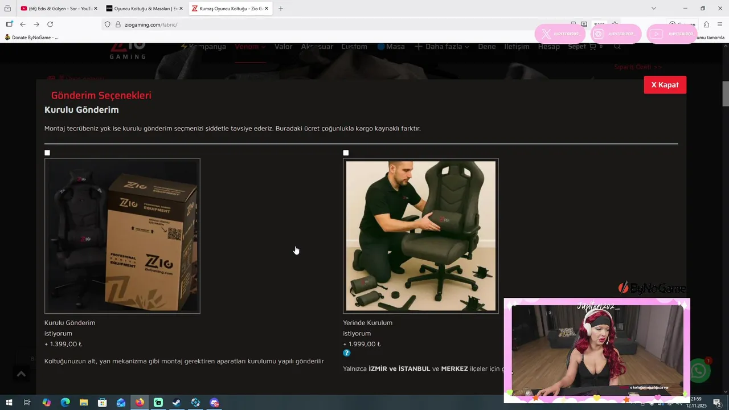Open the Hesap account link
This screenshot has height=410, width=729.
(x=549, y=47)
